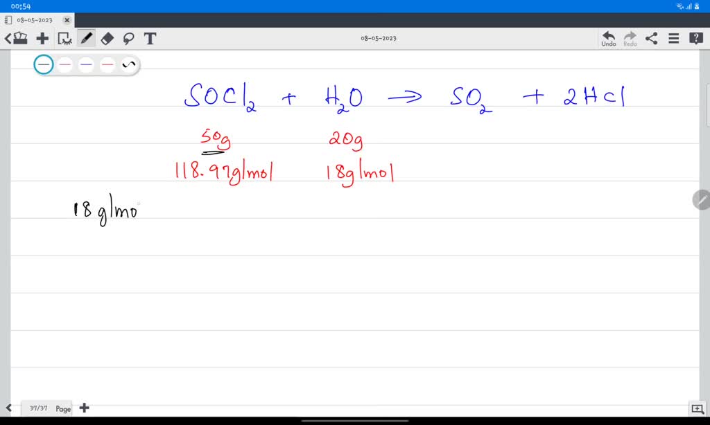This screenshot has width=710, height=425.
Task: Select the highlighted black pen preset
Action: coord(44,64)
